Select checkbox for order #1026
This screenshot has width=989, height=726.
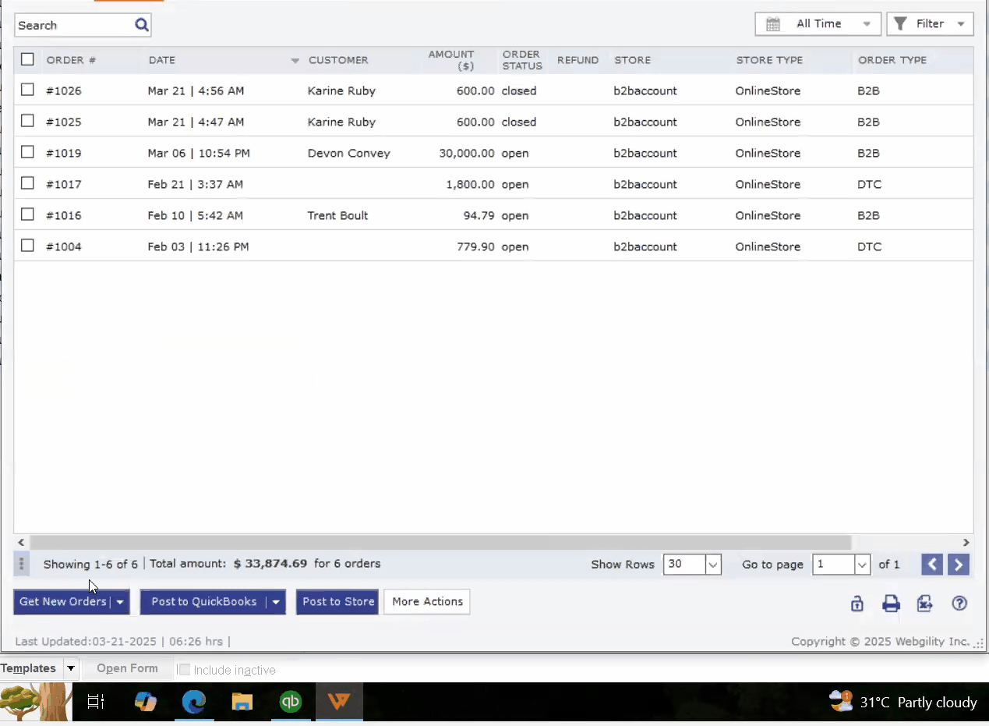click(27, 90)
